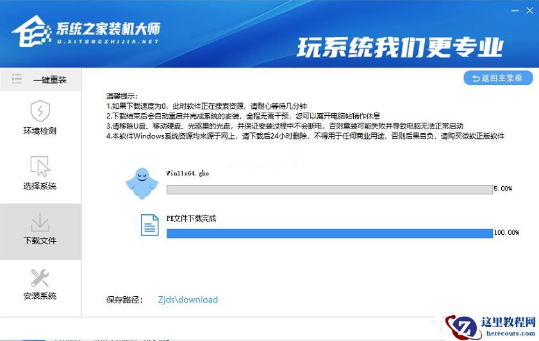Click the 保存路径 label

click(124, 300)
